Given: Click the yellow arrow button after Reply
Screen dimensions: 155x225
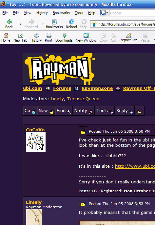Looking at the screenshot, I should pyautogui.click(x=139, y=111).
